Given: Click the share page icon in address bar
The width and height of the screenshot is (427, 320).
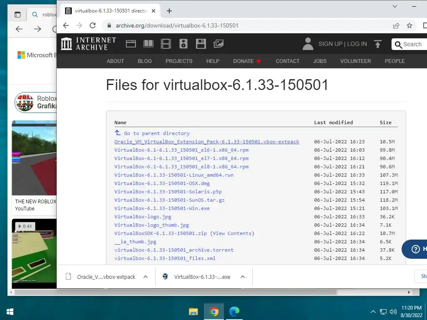Looking at the screenshot, I should [396, 25].
